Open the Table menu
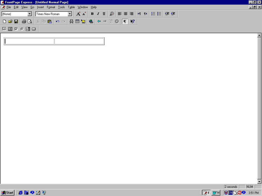 pyautogui.click(x=71, y=7)
